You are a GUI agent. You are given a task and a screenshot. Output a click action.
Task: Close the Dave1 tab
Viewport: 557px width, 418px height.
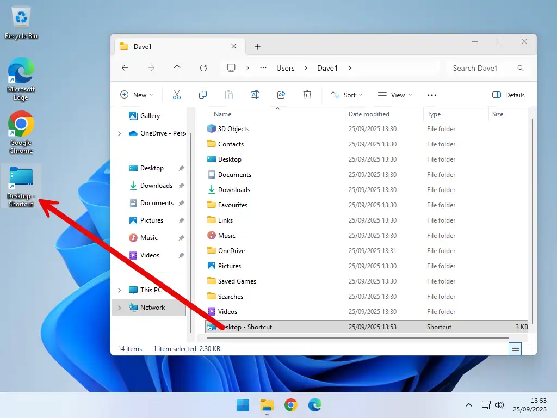coord(234,46)
